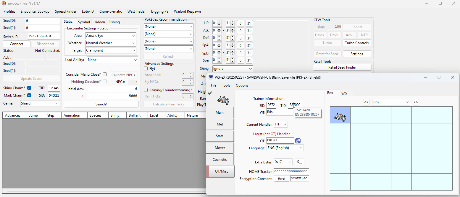Switch to the Hidden tab
This screenshot has height=197, width=460.
coord(99,22)
